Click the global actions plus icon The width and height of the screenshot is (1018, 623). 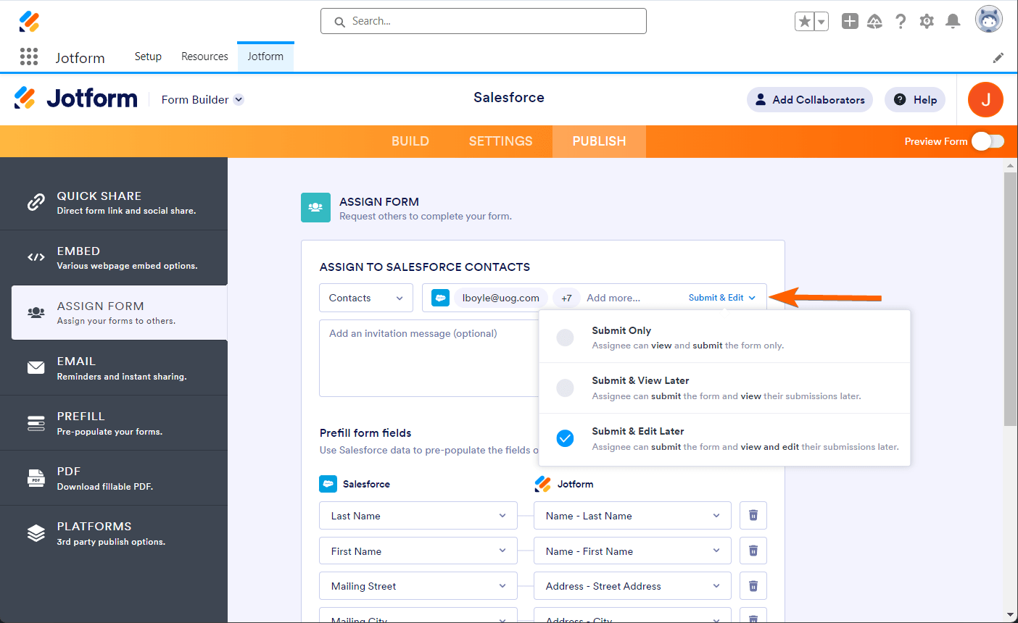click(850, 22)
